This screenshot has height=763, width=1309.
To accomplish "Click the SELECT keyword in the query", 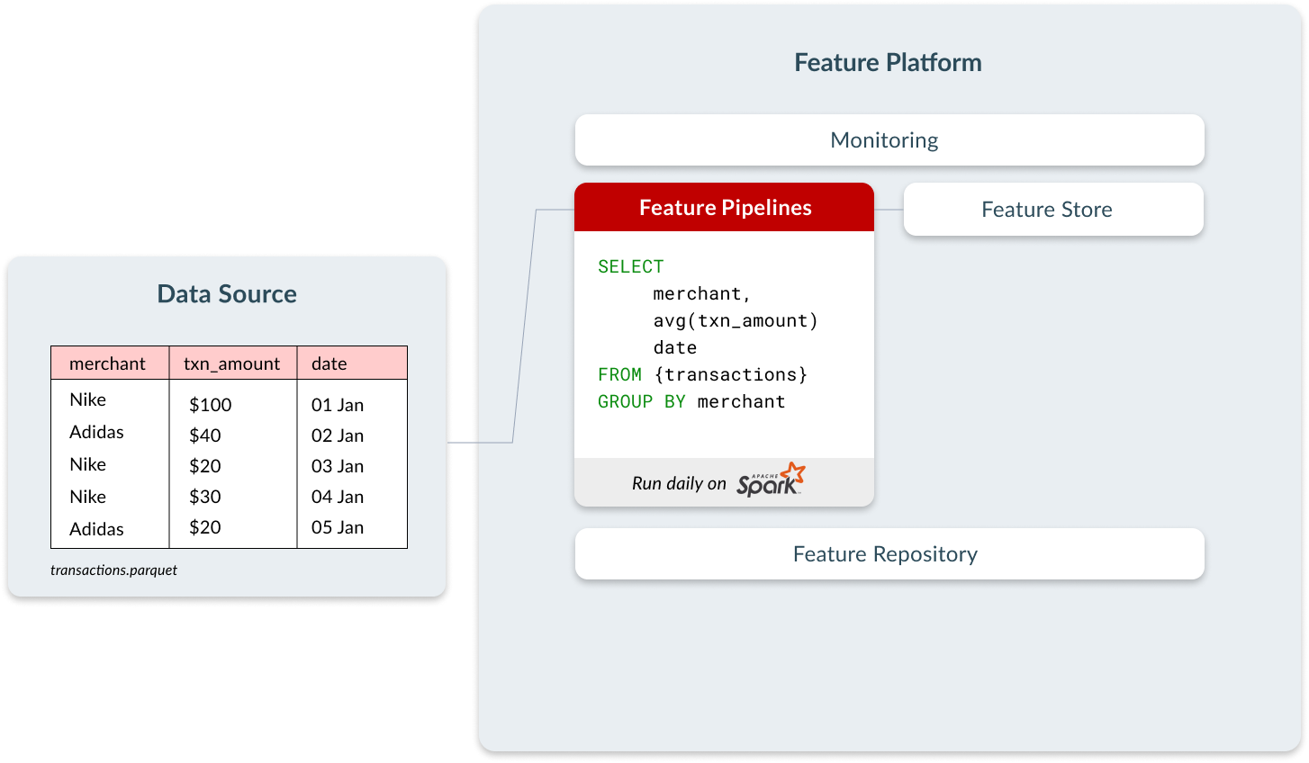I will pos(631,266).
